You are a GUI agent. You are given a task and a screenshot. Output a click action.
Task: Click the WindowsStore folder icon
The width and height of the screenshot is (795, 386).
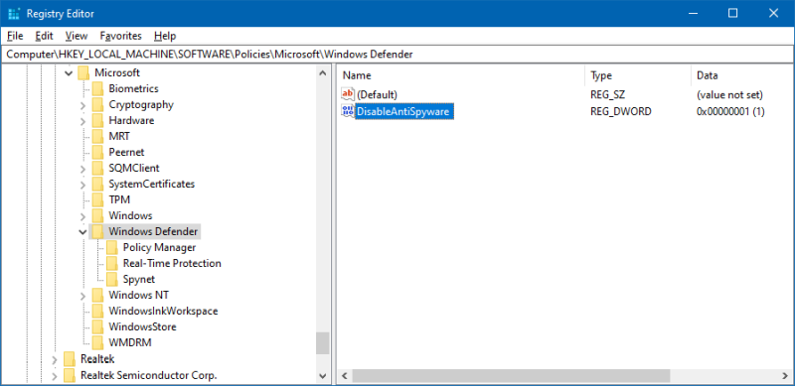[x=97, y=326]
